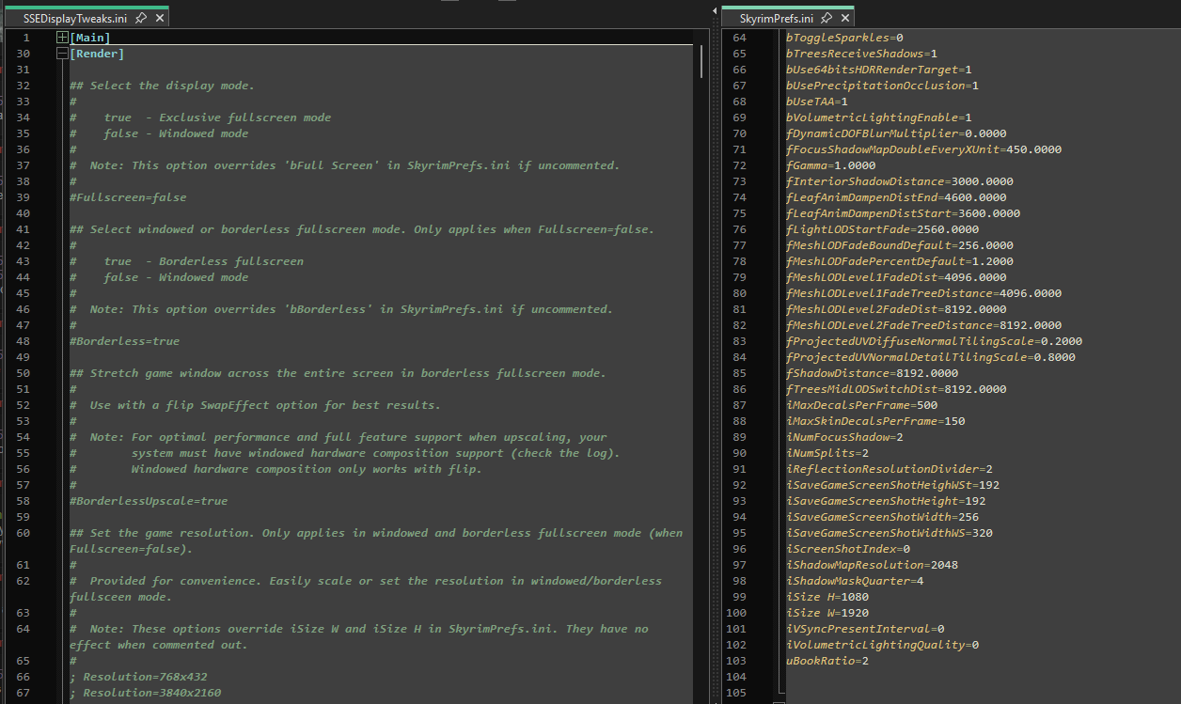This screenshot has width=1181, height=704.
Task: Click the [Render] section header text
Action: (97, 54)
